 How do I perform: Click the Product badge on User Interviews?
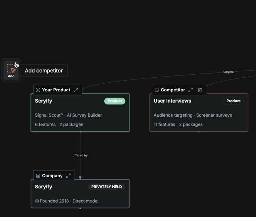click(x=233, y=101)
